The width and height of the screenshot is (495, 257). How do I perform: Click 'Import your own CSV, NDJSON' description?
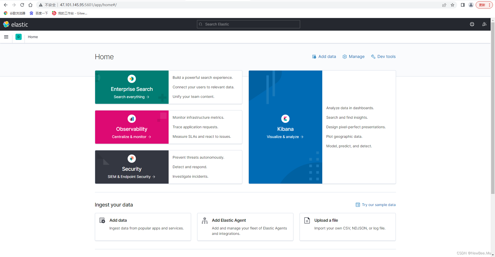click(350, 228)
